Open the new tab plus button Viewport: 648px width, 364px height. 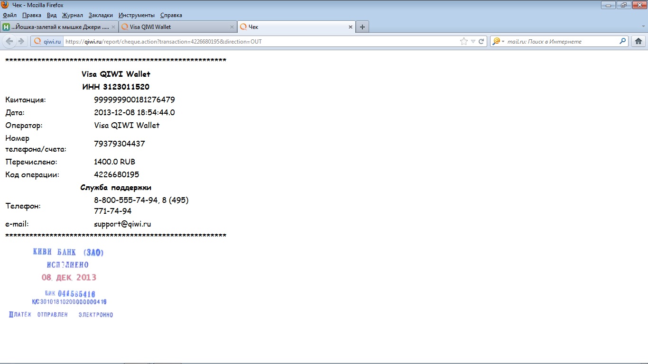coord(362,27)
